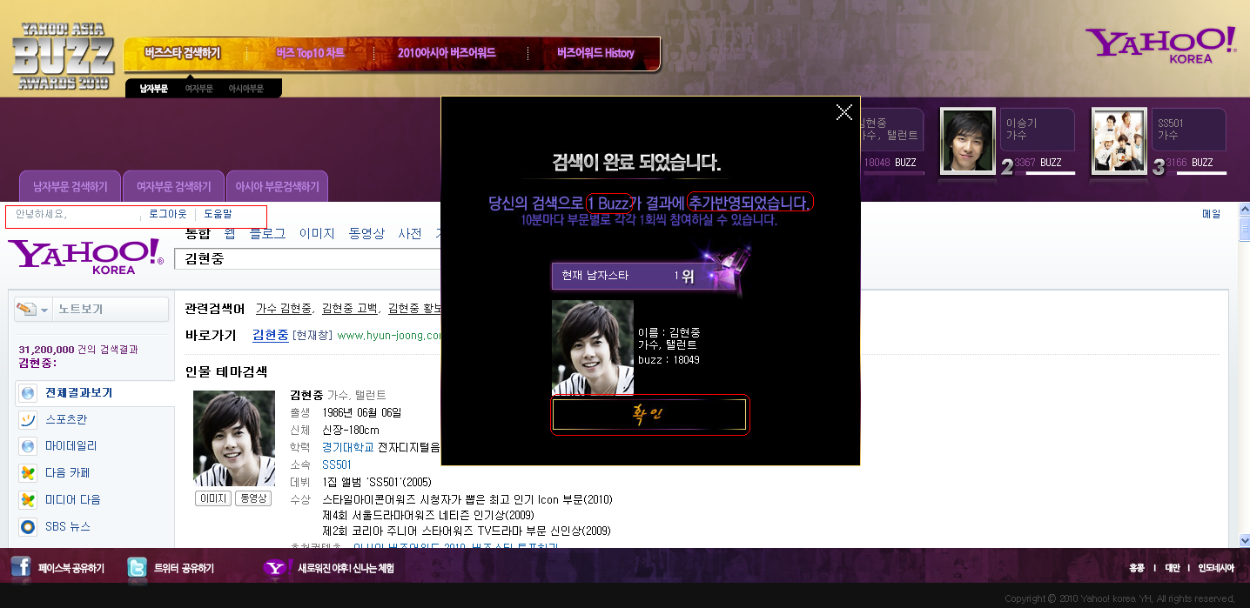Open the 메일 link
This screenshot has width=1250, height=608.
[1211, 214]
